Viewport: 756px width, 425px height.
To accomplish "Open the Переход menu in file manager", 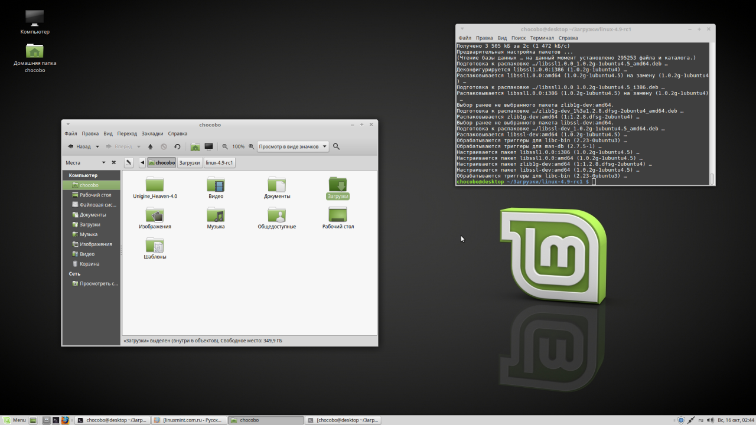I will (127, 133).
